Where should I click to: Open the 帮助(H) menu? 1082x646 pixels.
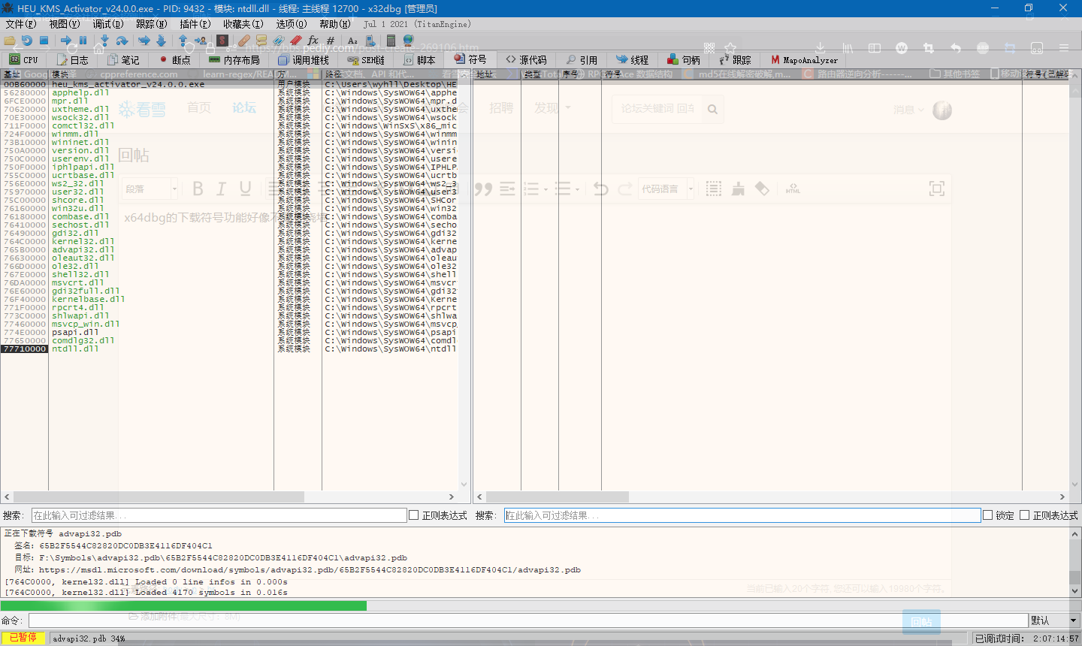coord(335,24)
